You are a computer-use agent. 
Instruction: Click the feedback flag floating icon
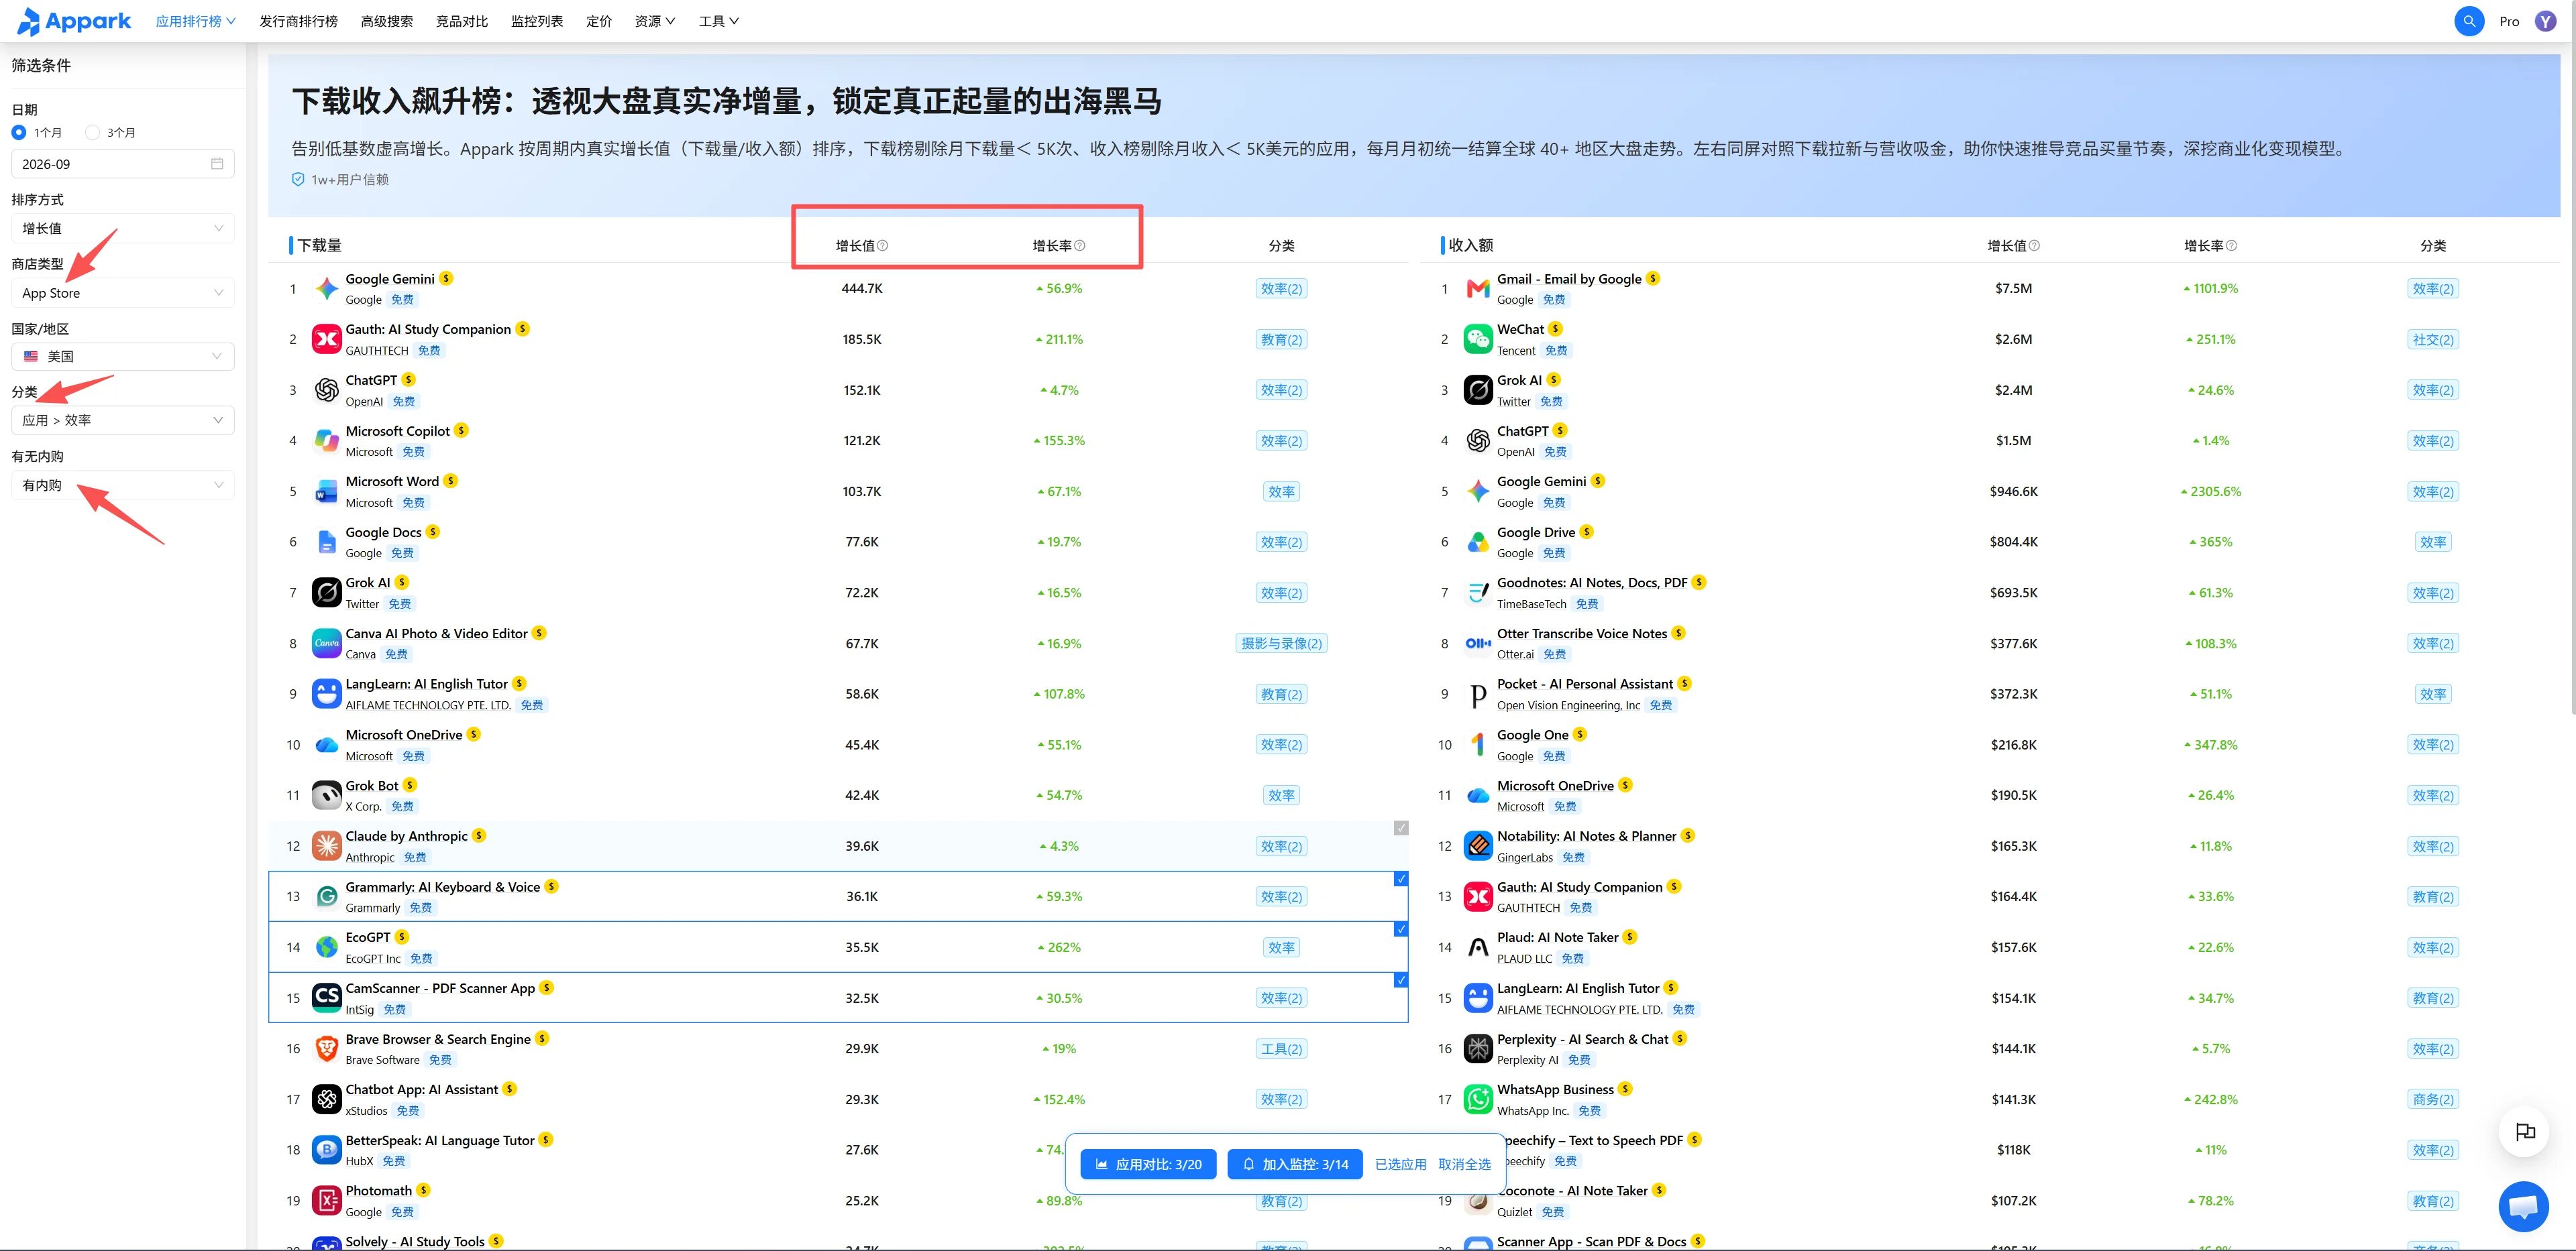click(2525, 1132)
